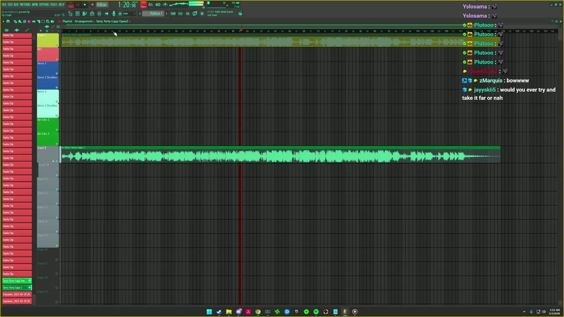Open Spotify from the taskbar
The height and width of the screenshot is (317, 564).
tap(316, 312)
